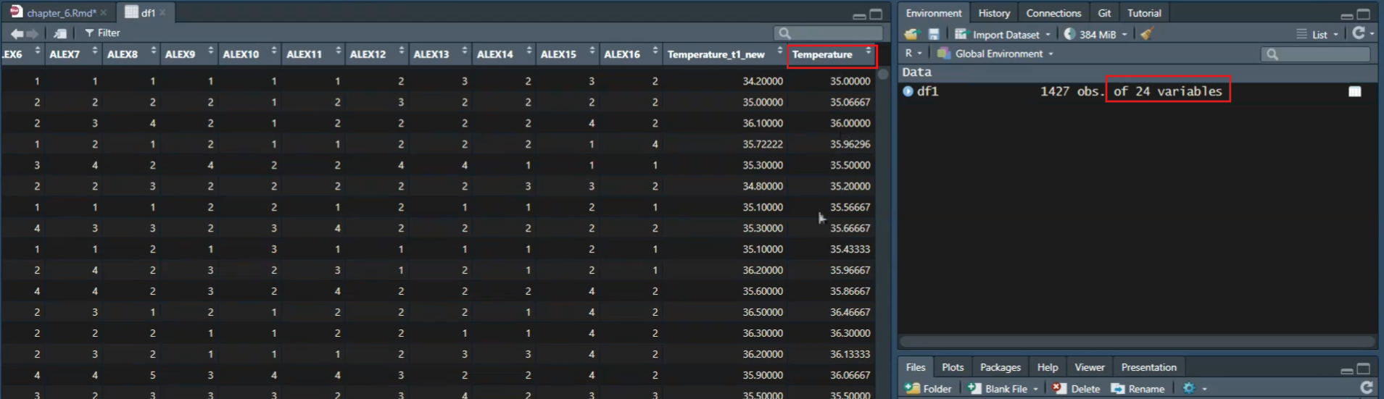Click the load workspace icon
Viewport: 1384px width, 399px height.
pos(911,34)
